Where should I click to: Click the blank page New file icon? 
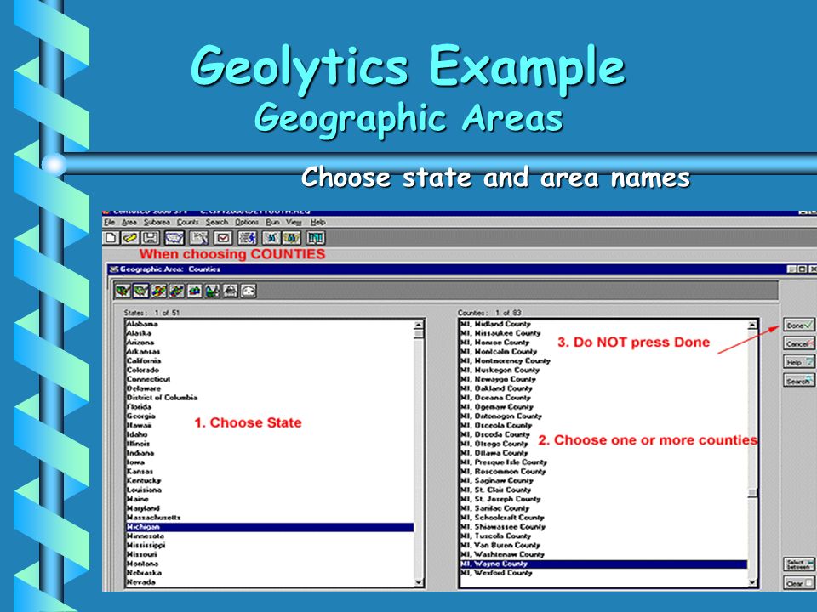pyautogui.click(x=111, y=238)
